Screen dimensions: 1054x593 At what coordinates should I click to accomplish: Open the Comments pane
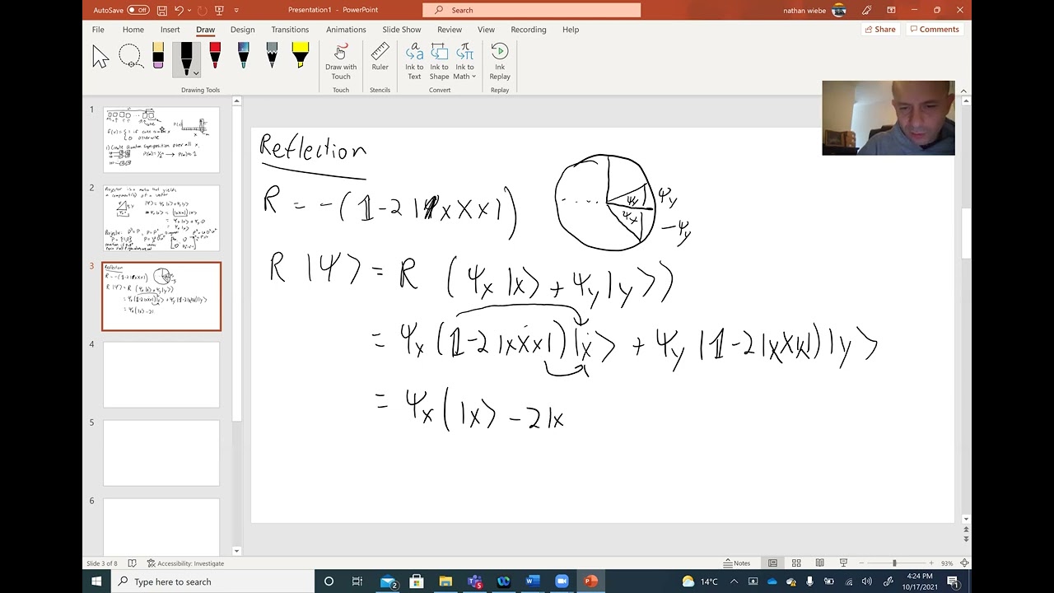(935, 30)
